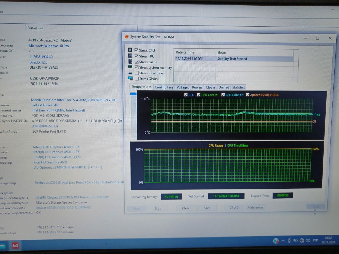Image resolution: width=339 pixels, height=254 pixels.
Task: Enable the Stress GPU(s) checkbox
Action: [137, 79]
